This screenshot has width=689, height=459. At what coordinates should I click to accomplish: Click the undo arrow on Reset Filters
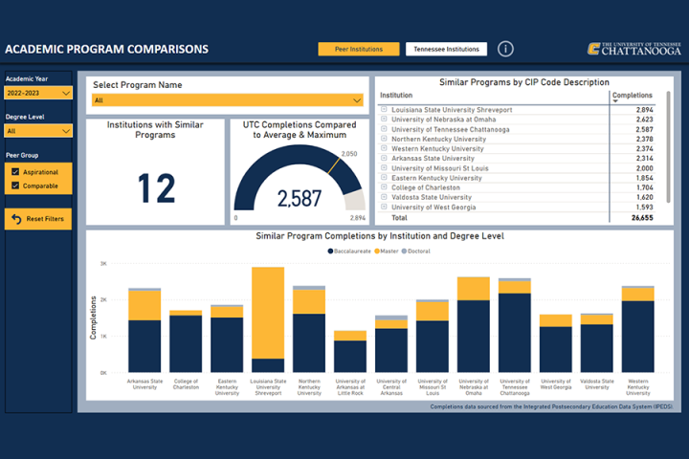(x=16, y=219)
